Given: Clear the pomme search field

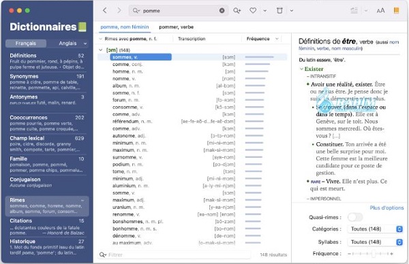Looking at the screenshot, I should [222, 11].
